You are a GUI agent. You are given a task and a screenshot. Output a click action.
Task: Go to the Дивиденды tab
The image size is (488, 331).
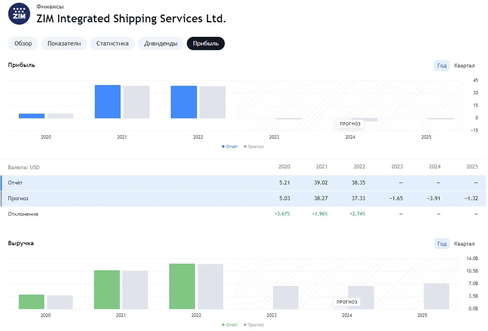point(161,43)
